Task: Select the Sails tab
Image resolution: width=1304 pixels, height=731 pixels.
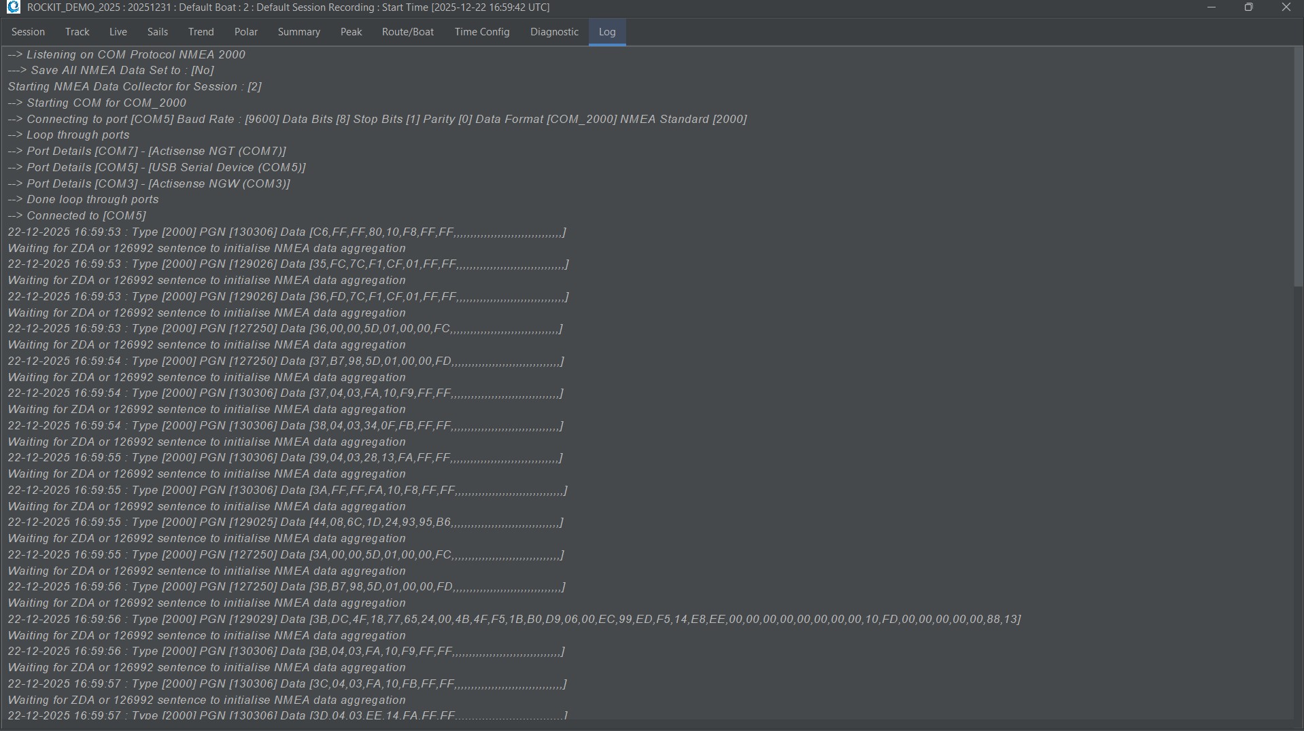Action: (157, 32)
